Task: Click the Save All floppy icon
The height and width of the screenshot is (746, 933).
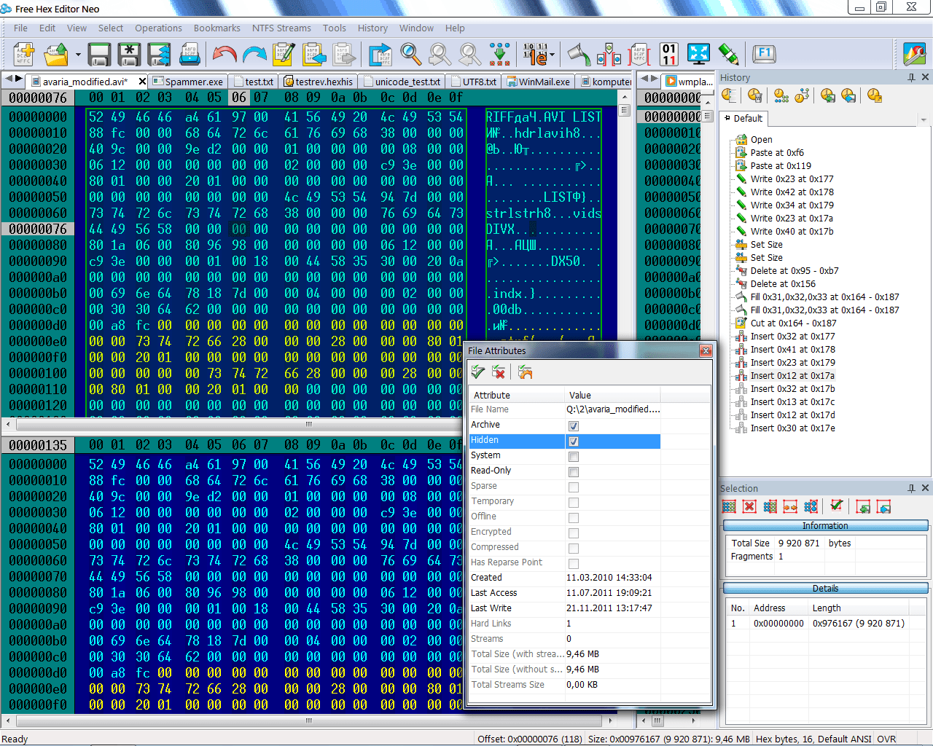Action: pyautogui.click(x=159, y=54)
